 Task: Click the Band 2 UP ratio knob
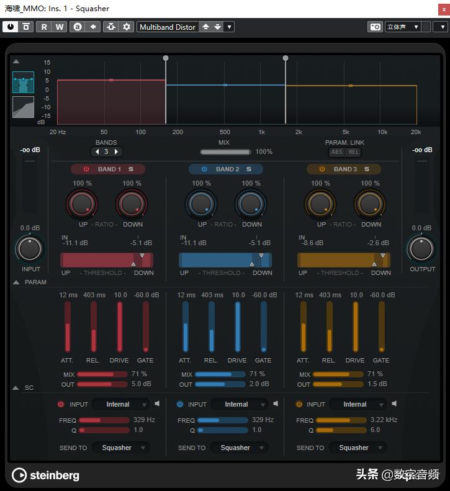coord(200,204)
